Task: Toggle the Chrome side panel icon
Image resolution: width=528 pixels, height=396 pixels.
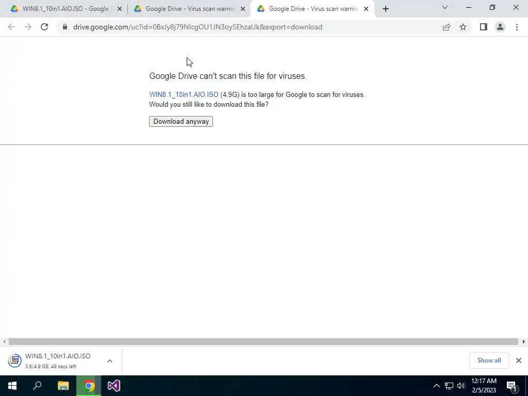Action: pyautogui.click(x=484, y=27)
